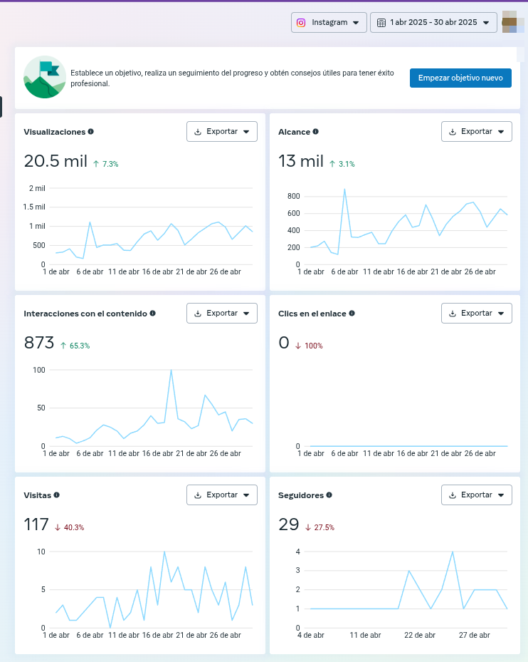Click the calendar icon in date range selector
The image size is (528, 662).
[381, 23]
